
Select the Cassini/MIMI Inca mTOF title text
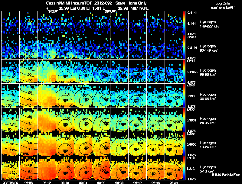tap(69, 3)
